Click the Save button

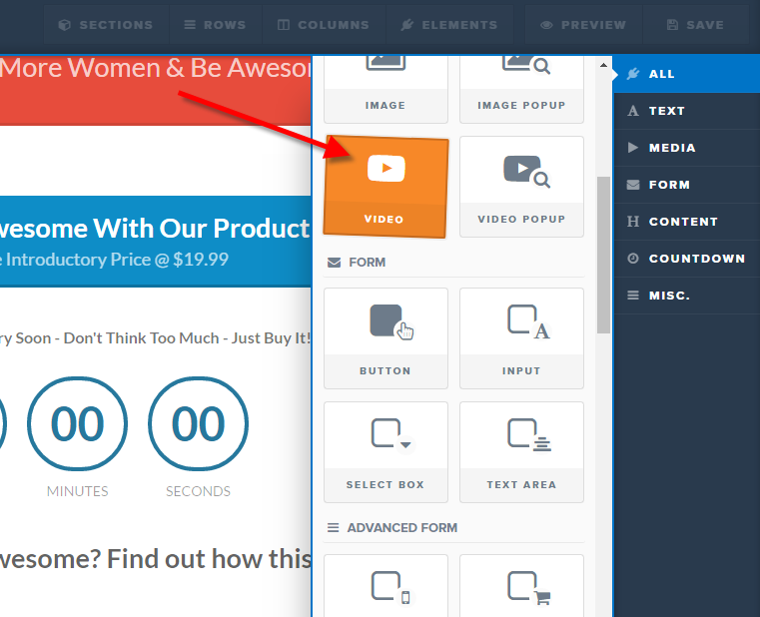695,25
